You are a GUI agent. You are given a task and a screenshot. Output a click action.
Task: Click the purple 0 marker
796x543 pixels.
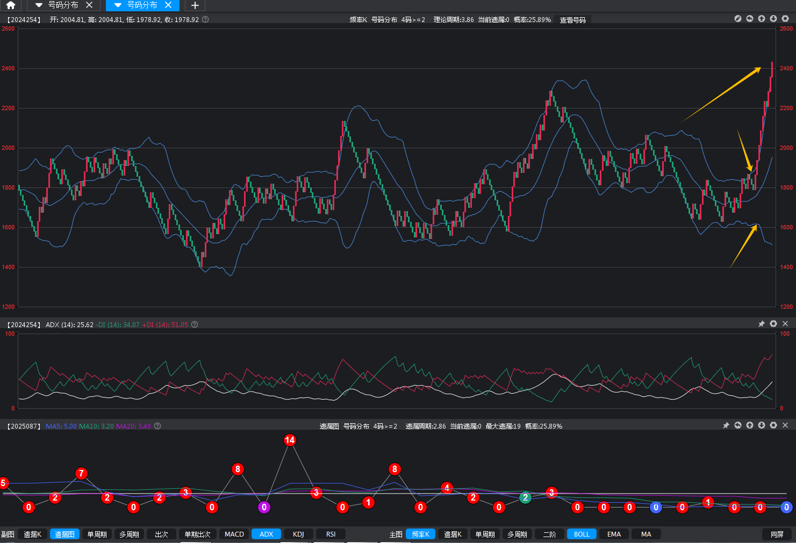coord(264,507)
